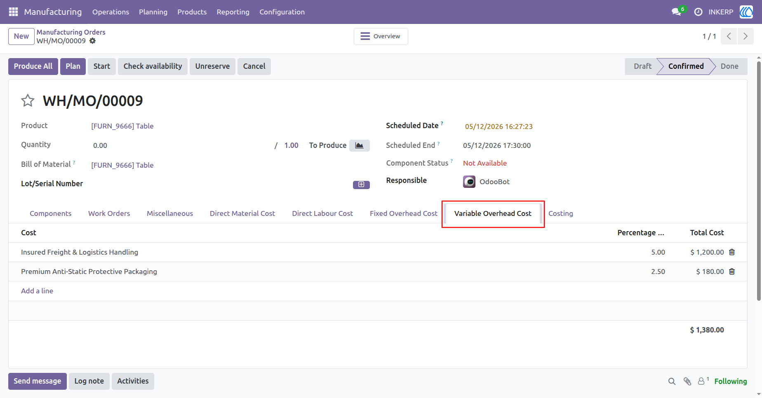Go to next record arrow
The image size is (762, 398).
746,36
